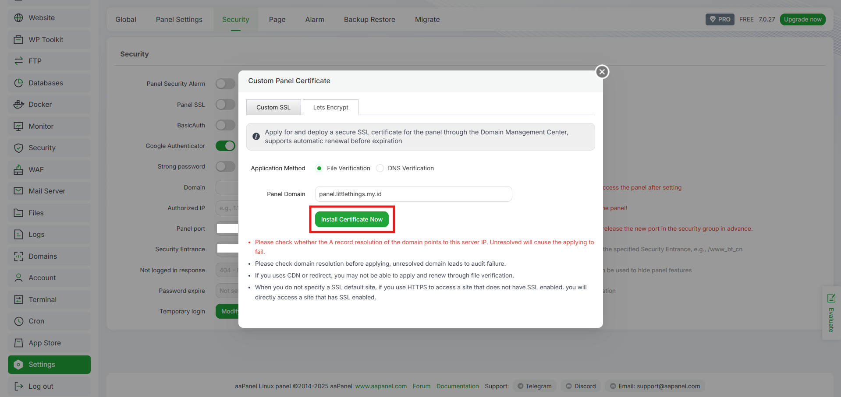The width and height of the screenshot is (841, 397).
Task: Select DNS Verification radio option
Action: point(380,168)
